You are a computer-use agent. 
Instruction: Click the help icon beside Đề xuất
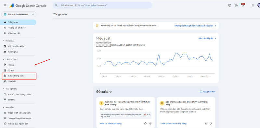[110, 92]
